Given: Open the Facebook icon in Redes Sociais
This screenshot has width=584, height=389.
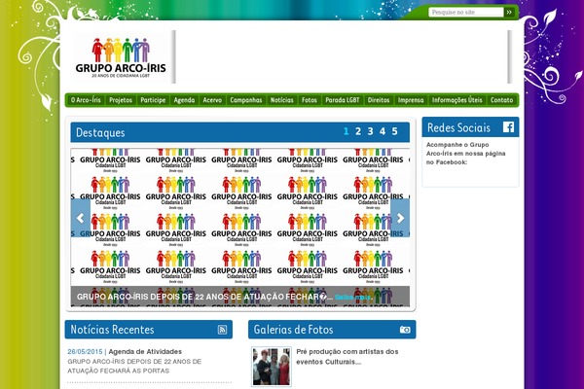Looking at the screenshot, I should [x=508, y=127].
